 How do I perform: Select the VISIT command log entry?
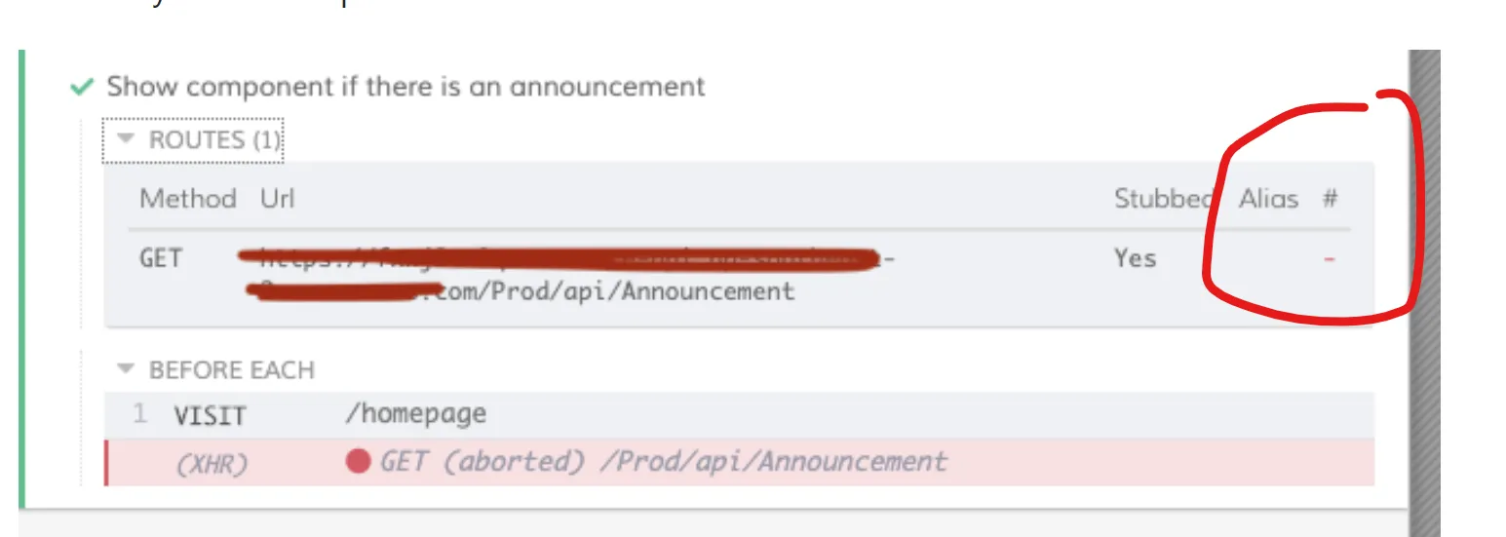click(x=210, y=416)
